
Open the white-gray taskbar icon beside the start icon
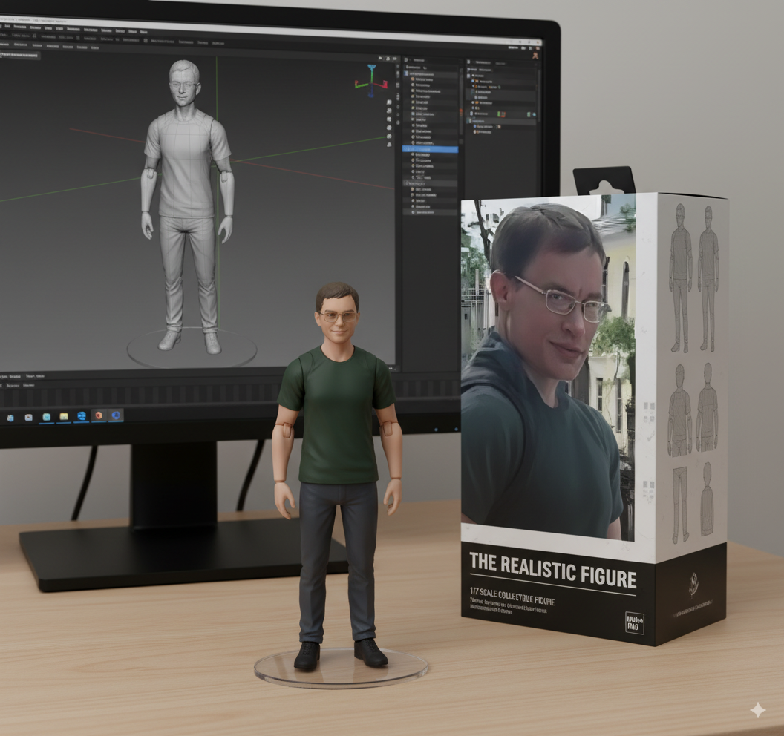[28, 418]
